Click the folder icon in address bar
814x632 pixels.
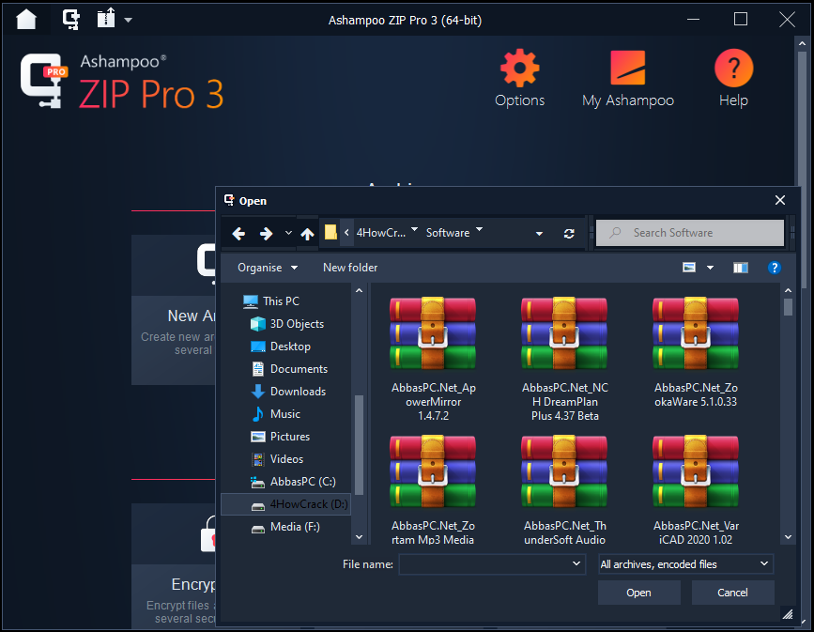330,232
